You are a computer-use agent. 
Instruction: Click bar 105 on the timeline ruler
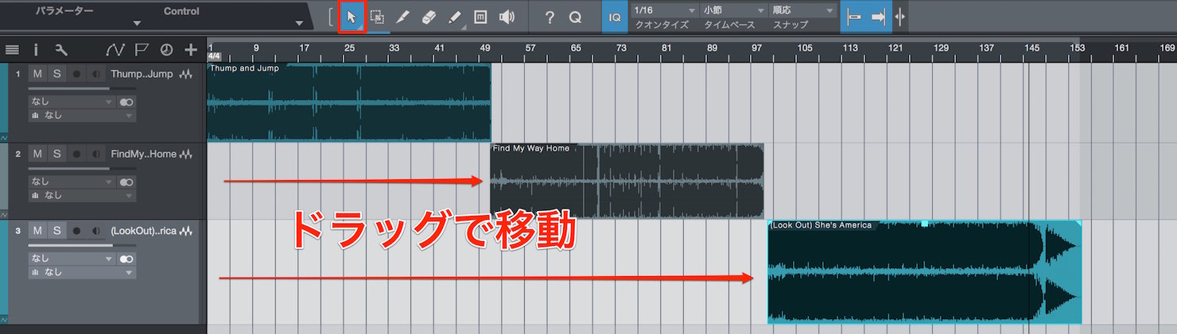805,48
